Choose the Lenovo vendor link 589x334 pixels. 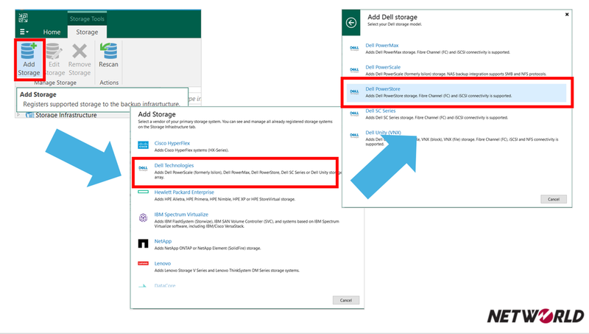tap(162, 263)
